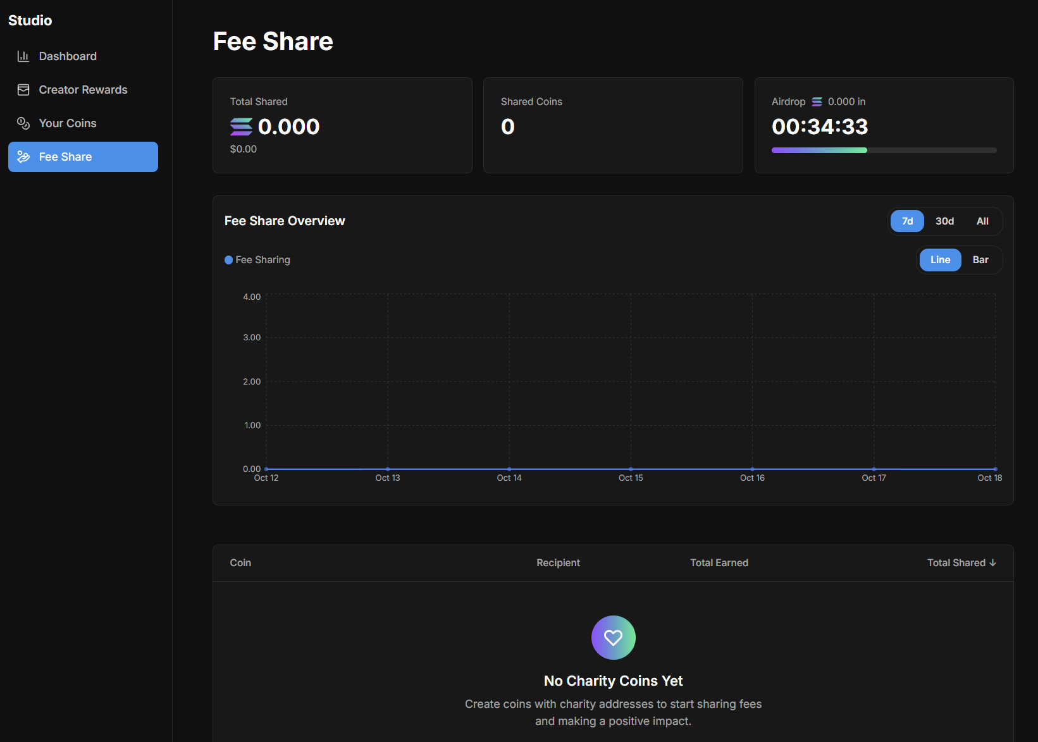
Task: Select the Fee Share sharing icon
Action: tap(23, 156)
